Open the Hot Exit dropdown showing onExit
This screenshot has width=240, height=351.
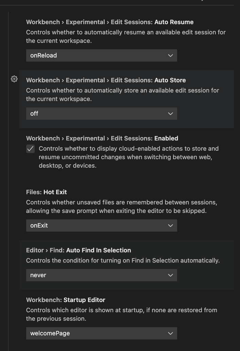point(101,225)
